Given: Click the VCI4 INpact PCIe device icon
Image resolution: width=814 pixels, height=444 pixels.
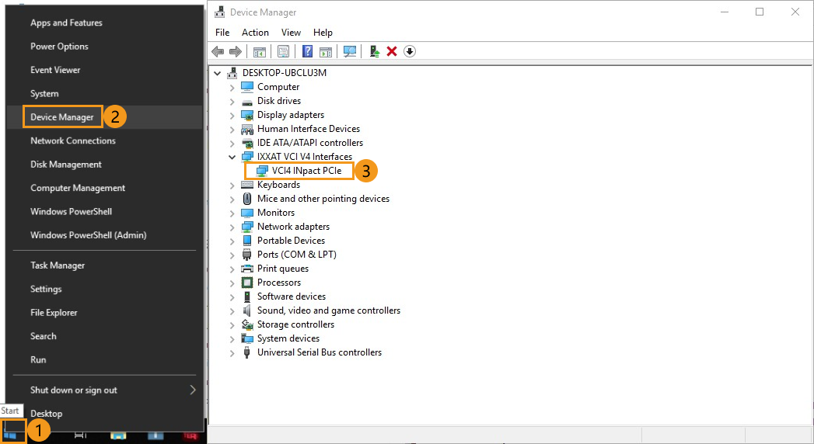Looking at the screenshot, I should 262,171.
